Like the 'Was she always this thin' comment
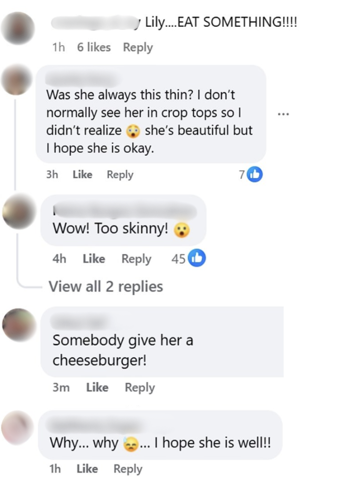338x482 pixels. click(x=82, y=175)
